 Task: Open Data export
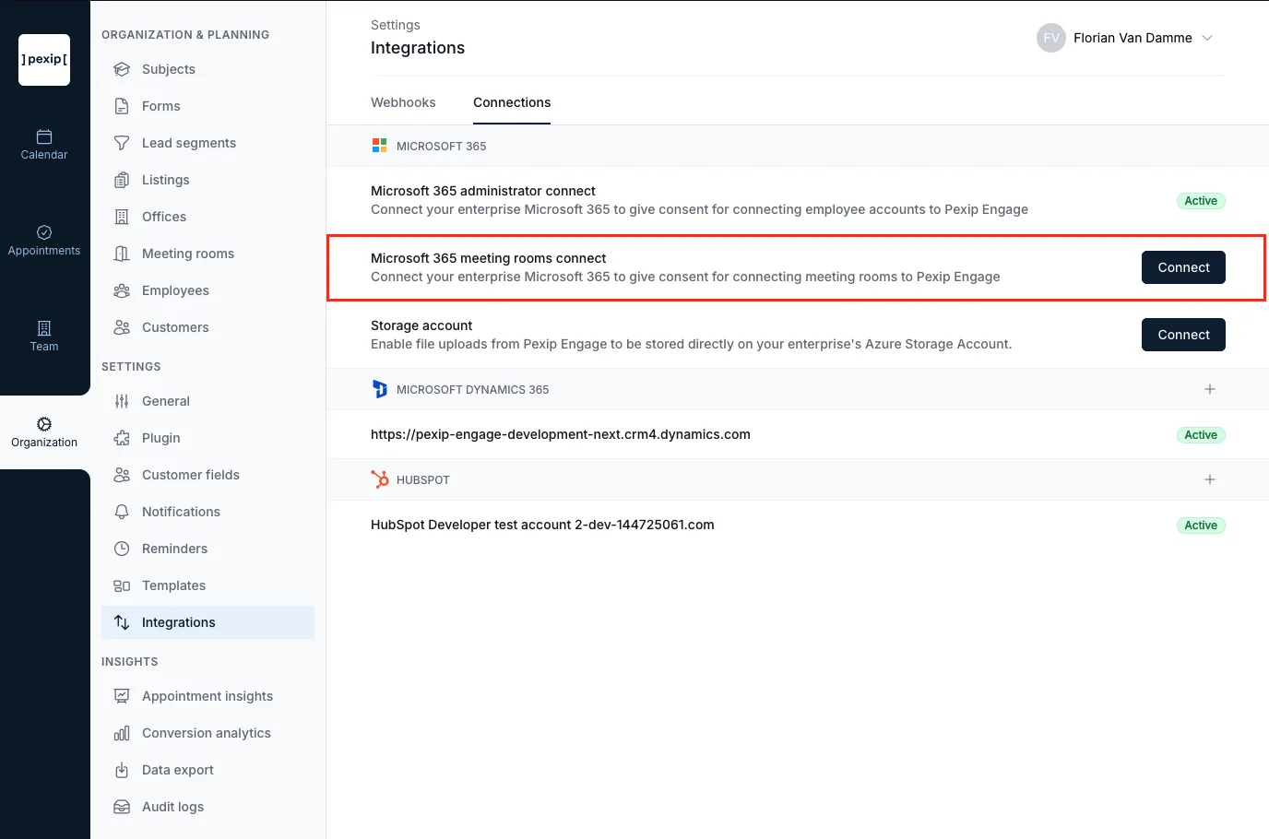click(208, 770)
